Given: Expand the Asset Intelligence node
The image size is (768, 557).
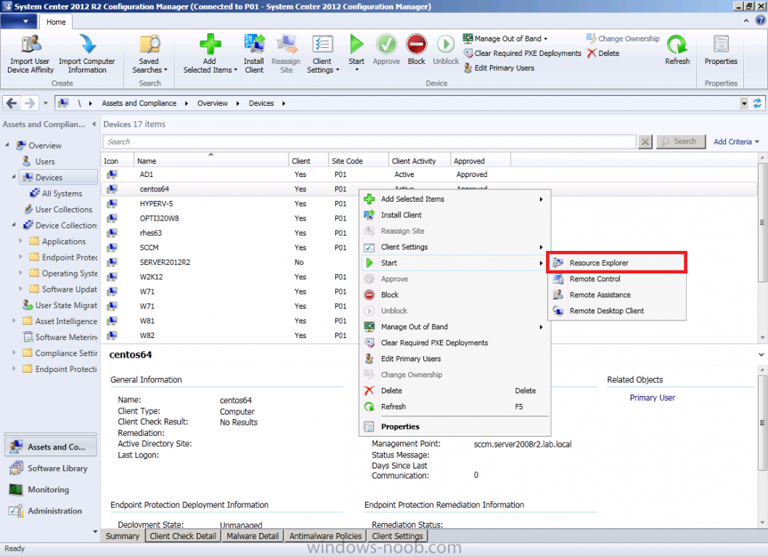Looking at the screenshot, I should pos(14,321).
